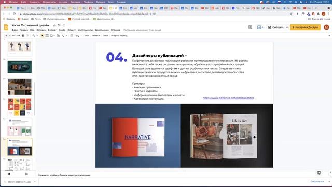The width and height of the screenshot is (332, 187).
Task: Select the 04. slide number text
Action: coord(116,57)
